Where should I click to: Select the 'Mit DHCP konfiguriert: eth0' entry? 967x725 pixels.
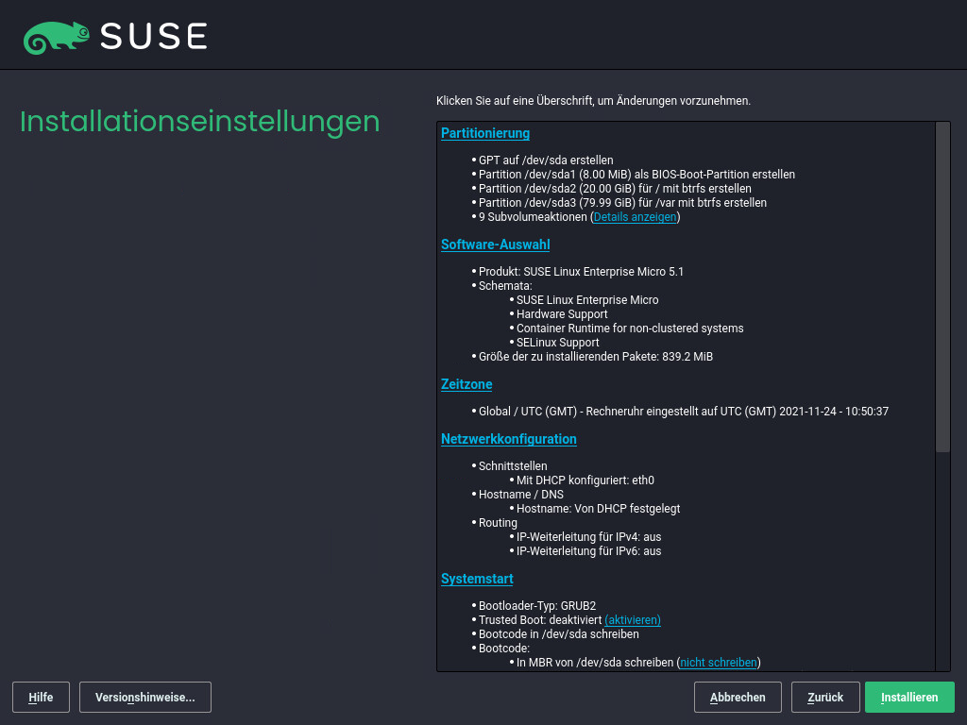tap(584, 480)
